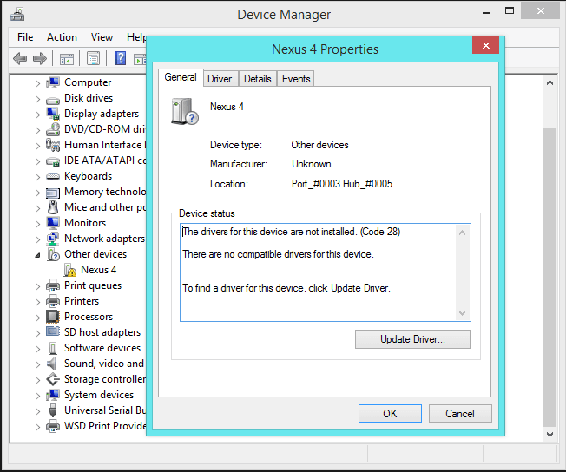Open the blue Help question mark icon
This screenshot has width=566, height=472.
click(x=120, y=58)
